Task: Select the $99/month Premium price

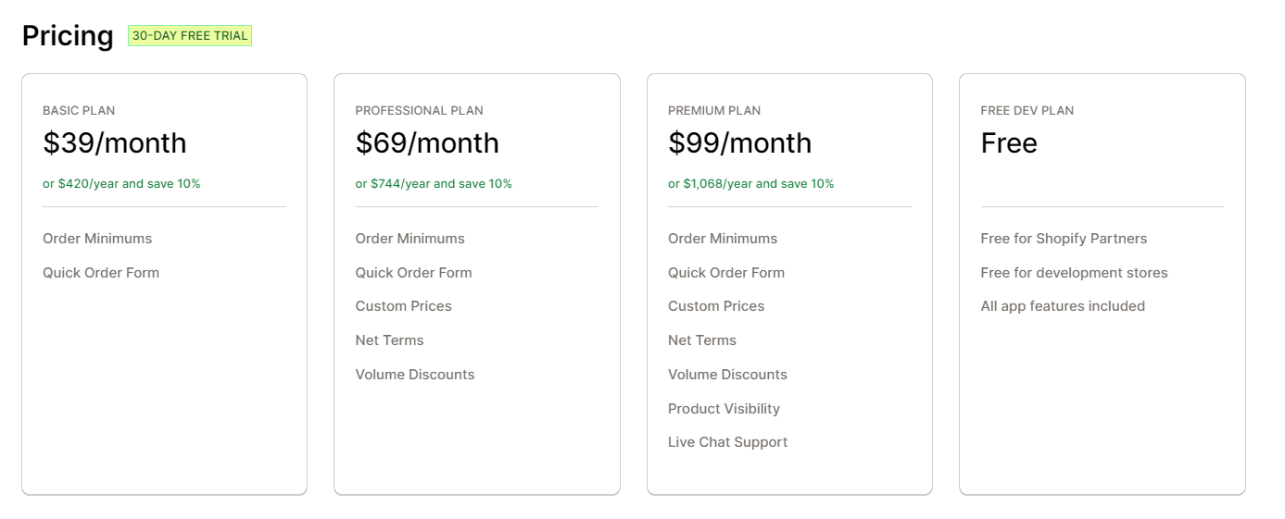Action: point(739,143)
